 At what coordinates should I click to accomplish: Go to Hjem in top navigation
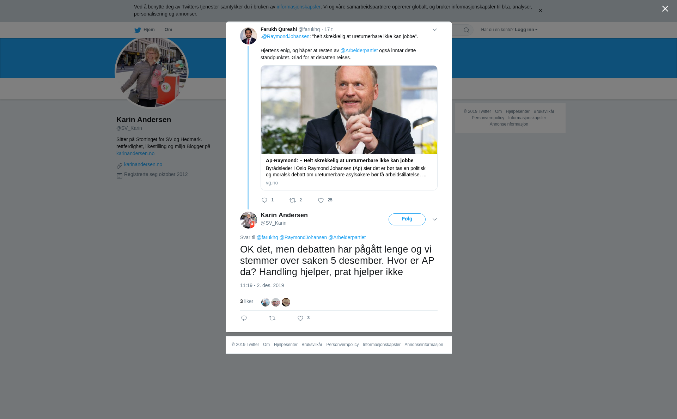[145, 30]
